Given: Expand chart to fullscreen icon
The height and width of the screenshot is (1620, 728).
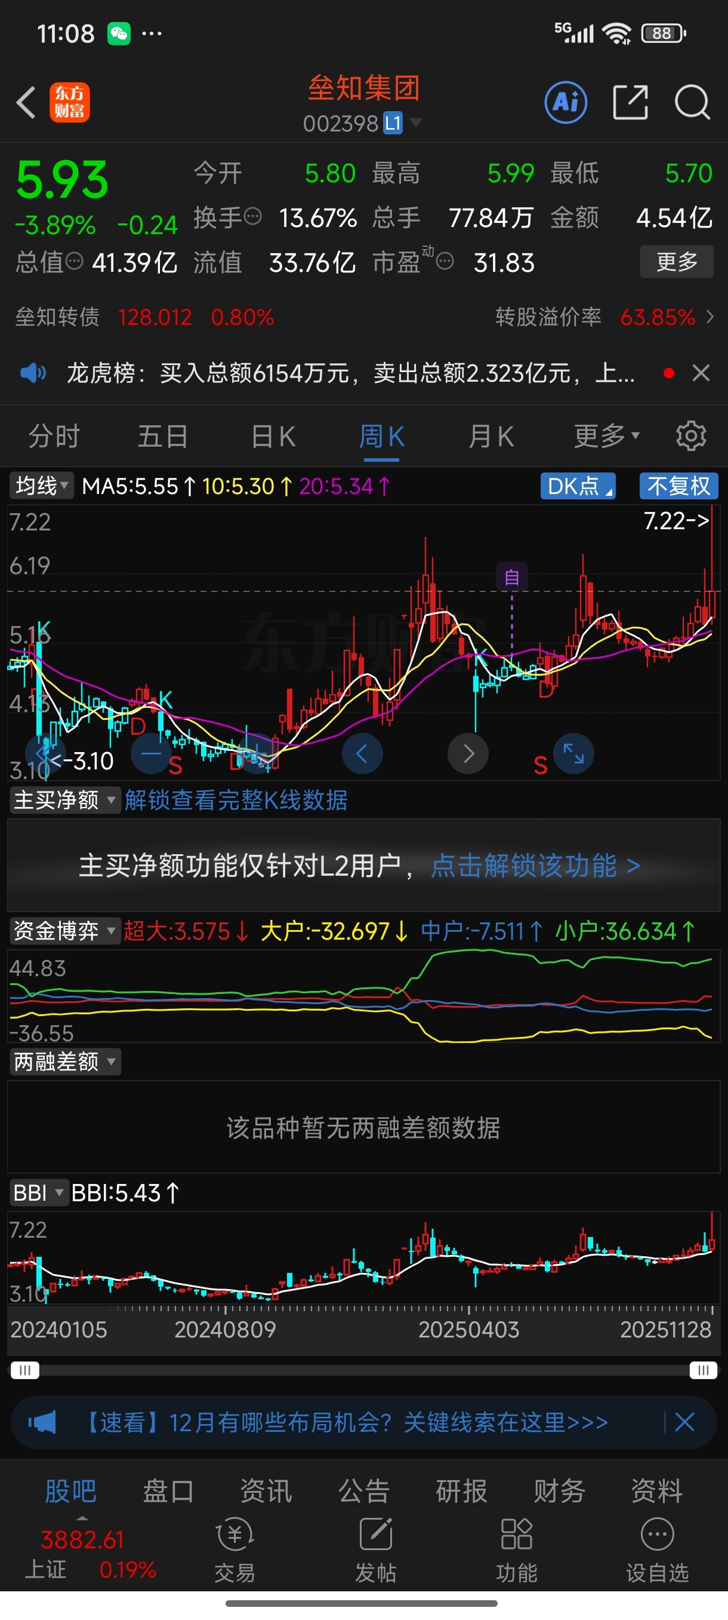Looking at the screenshot, I should (x=573, y=753).
